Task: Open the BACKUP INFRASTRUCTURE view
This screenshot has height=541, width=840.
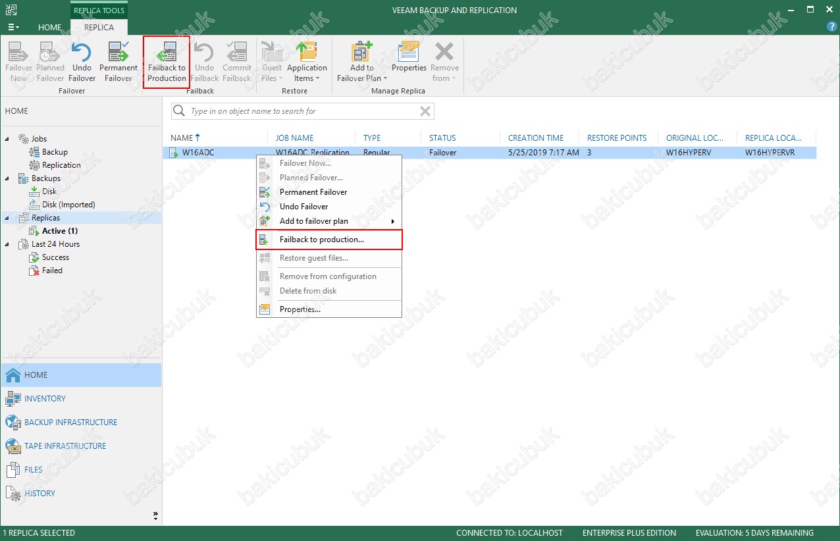Action: (80, 423)
